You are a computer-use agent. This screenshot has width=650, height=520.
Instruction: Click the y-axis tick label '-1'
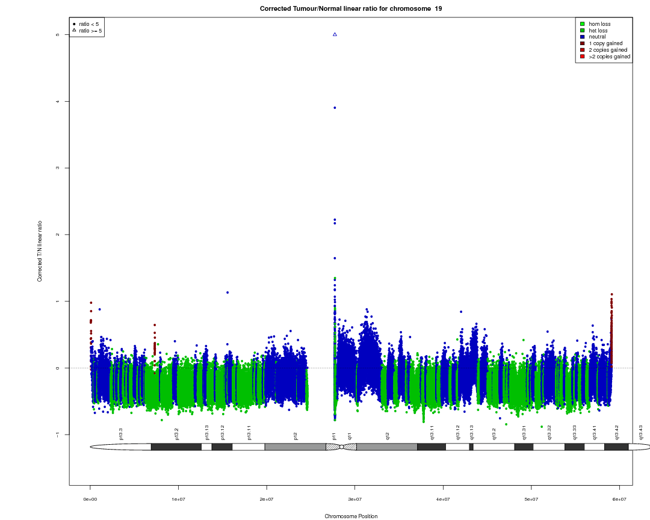pos(58,435)
